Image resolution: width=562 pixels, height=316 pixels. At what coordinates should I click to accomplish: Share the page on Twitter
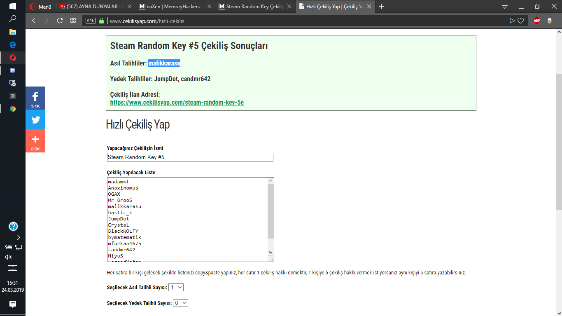click(x=35, y=119)
